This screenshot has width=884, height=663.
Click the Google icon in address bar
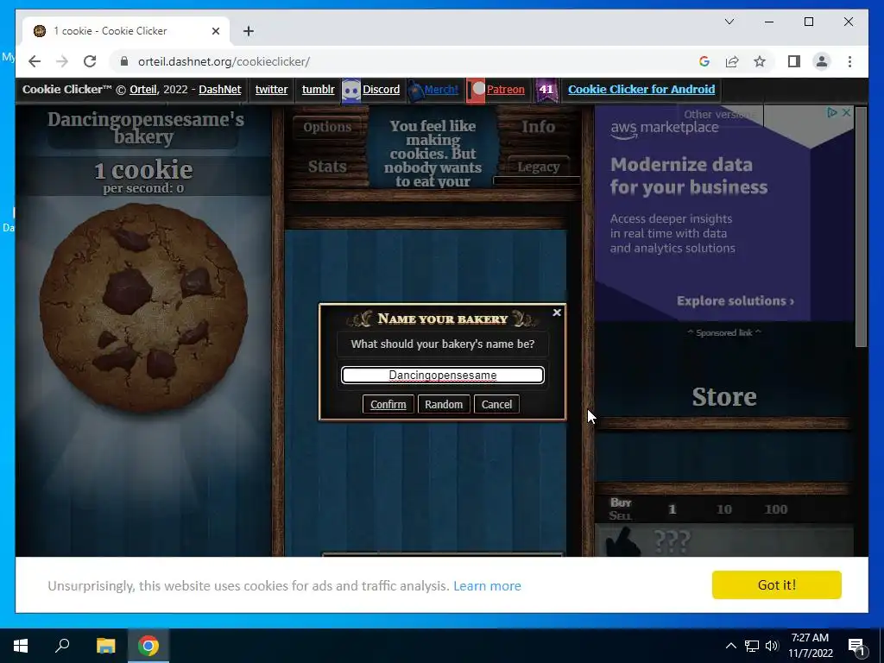click(704, 61)
